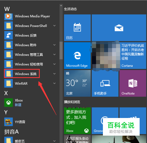Expand Windows 附件 folder chevron

[54, 45]
